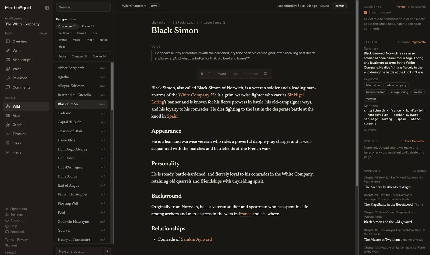
Task: Add a new book with +book
Action: 43,34
